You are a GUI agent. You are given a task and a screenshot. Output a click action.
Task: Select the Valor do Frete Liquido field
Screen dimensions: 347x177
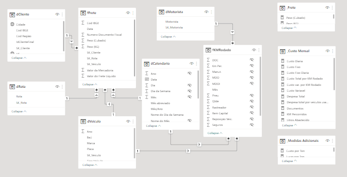pyautogui.click(x=101, y=76)
